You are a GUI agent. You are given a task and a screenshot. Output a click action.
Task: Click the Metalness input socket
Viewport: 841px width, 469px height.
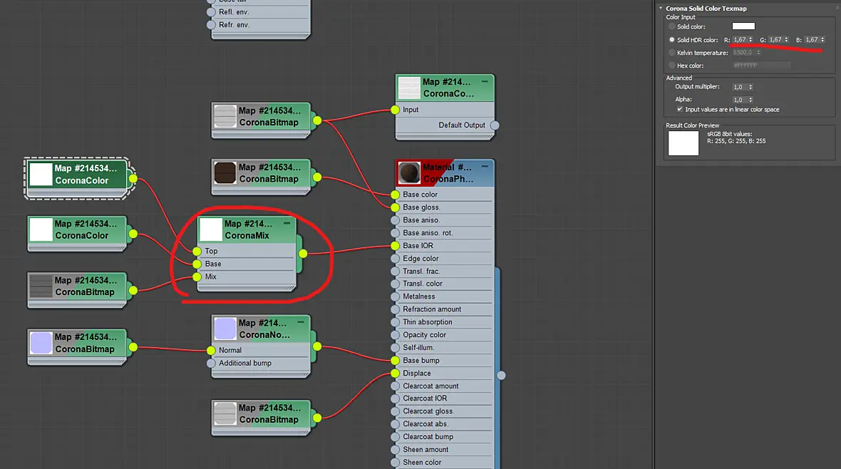pos(396,297)
